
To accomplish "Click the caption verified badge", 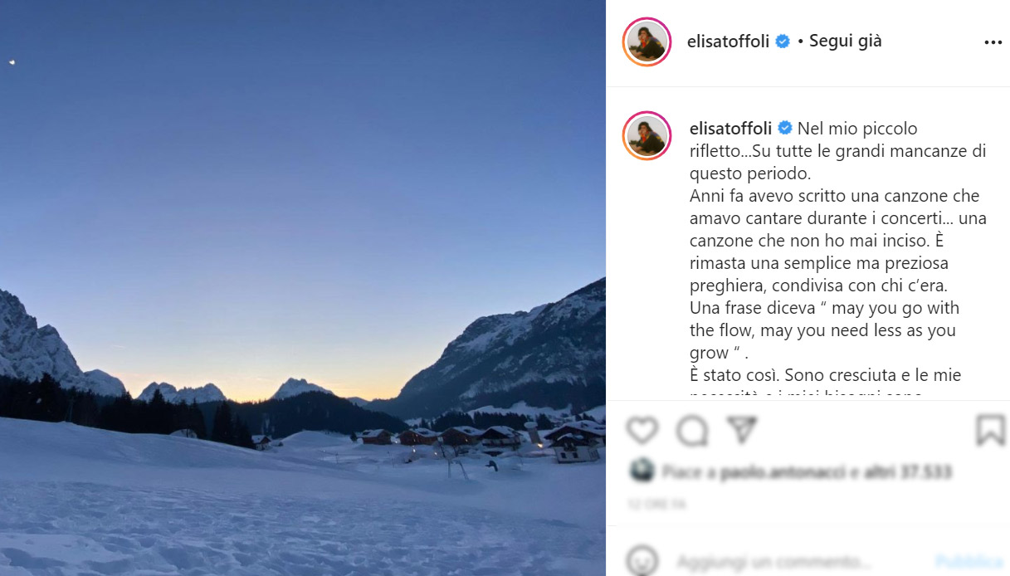I will coord(784,129).
